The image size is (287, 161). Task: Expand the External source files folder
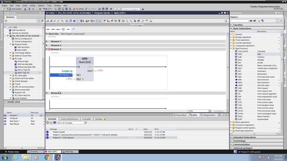pyautogui.click(x=10, y=55)
